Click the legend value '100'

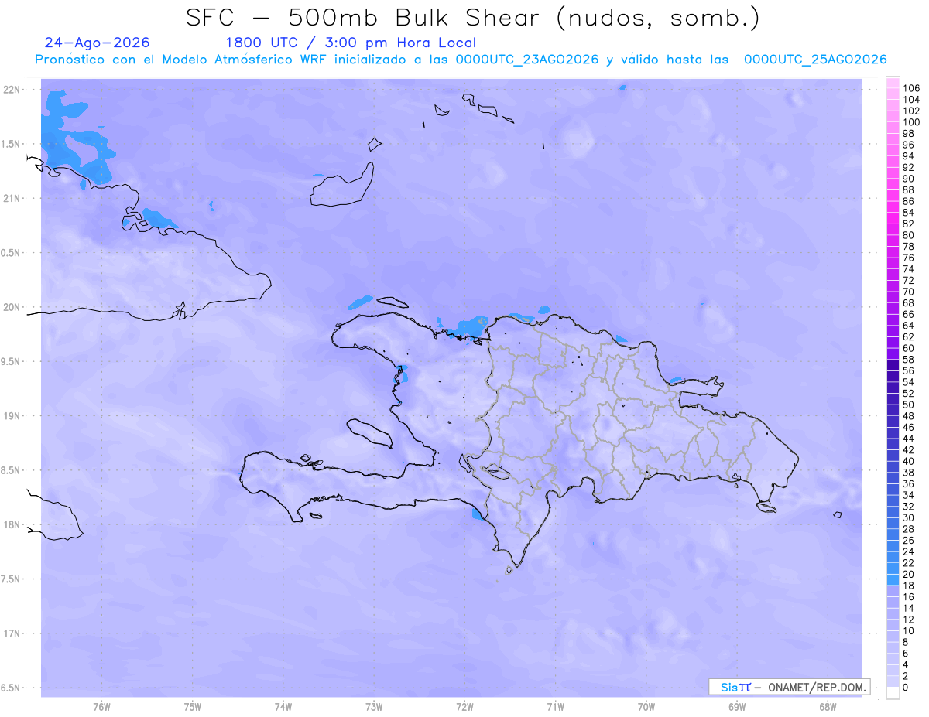click(x=911, y=122)
